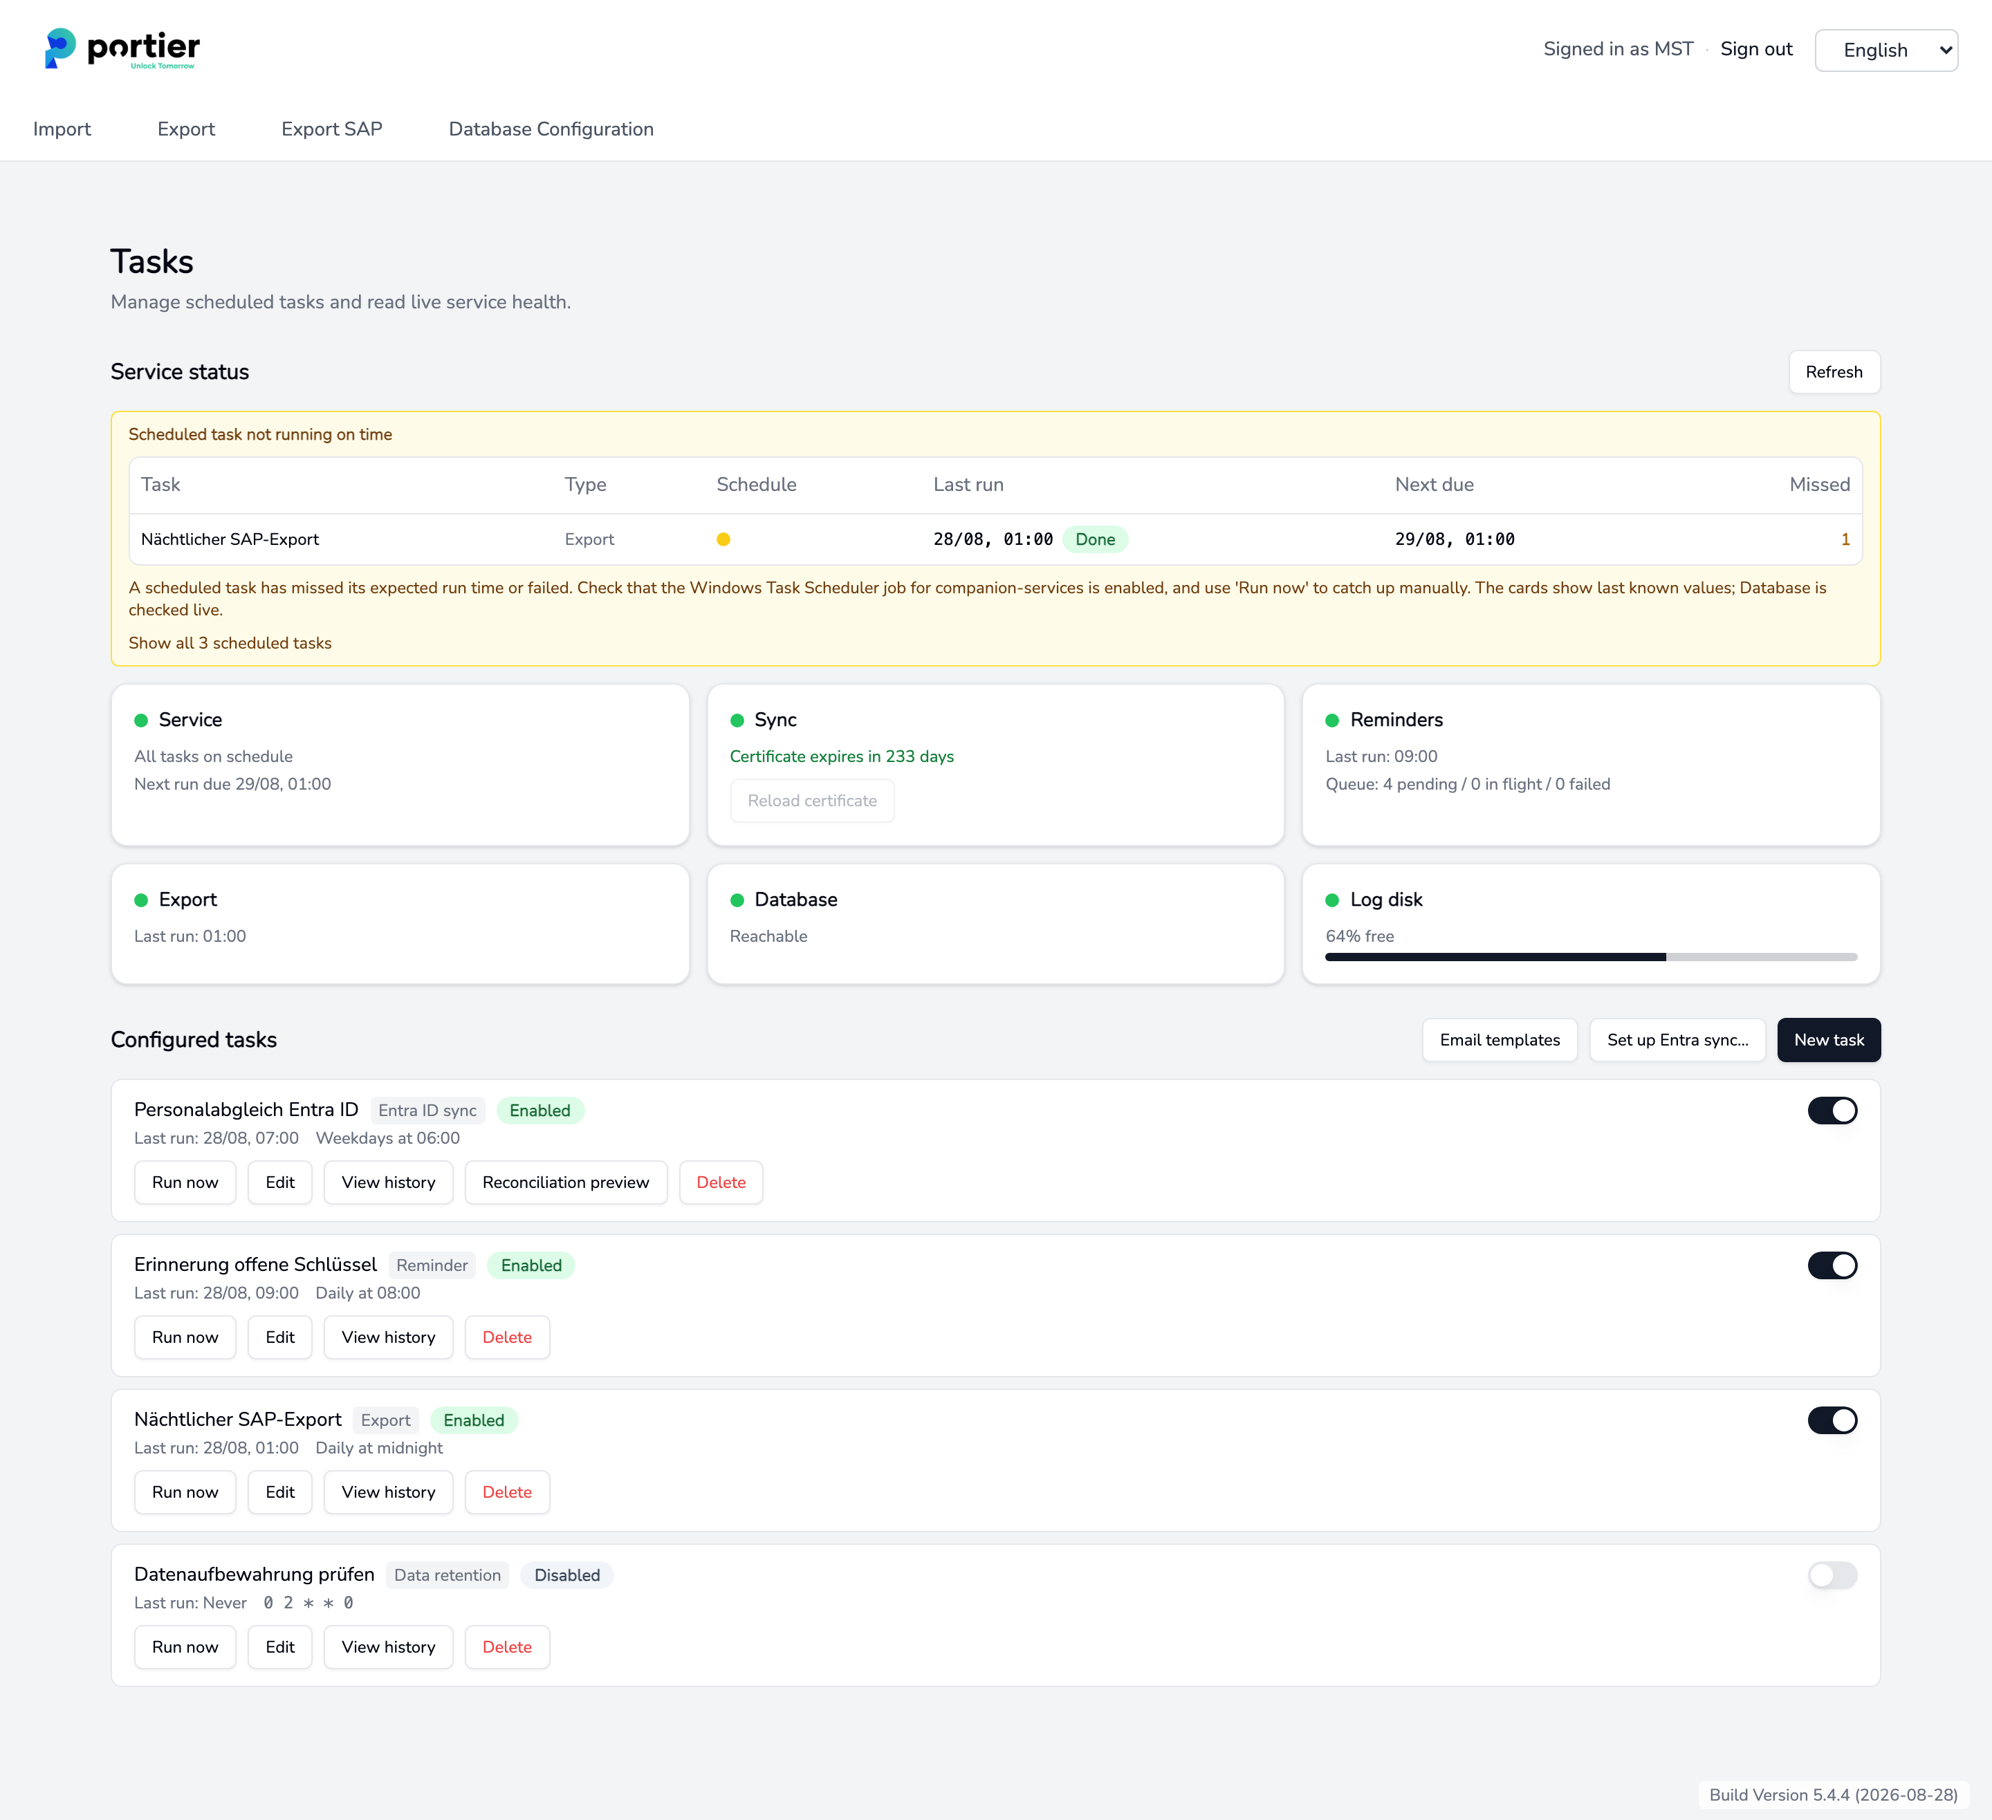Click the Build Version 5.4.4 label

1833,1795
